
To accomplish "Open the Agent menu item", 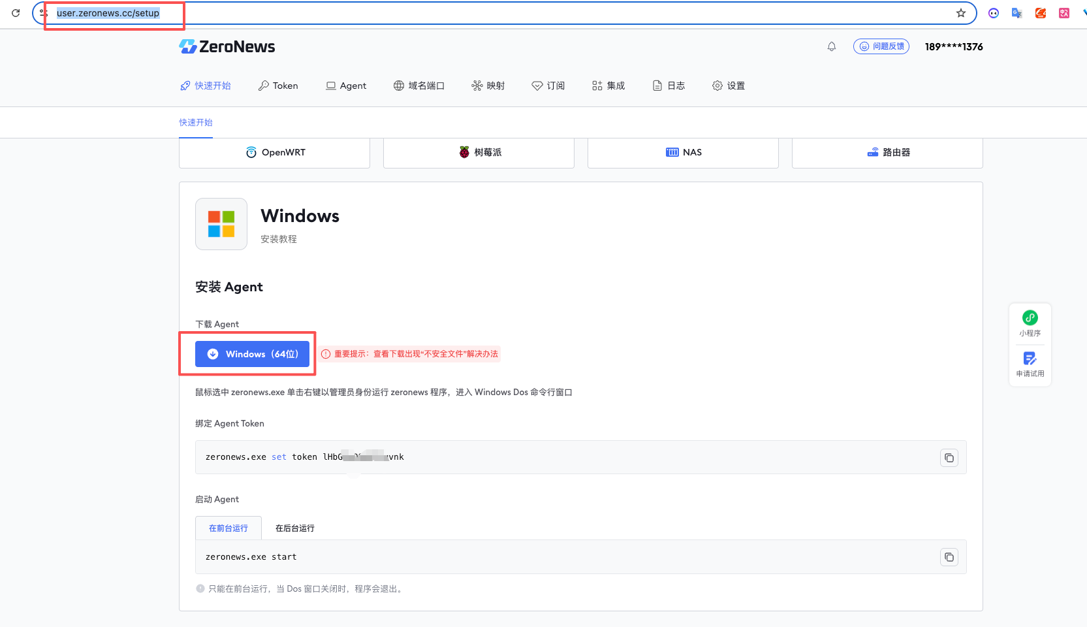I will coord(346,86).
